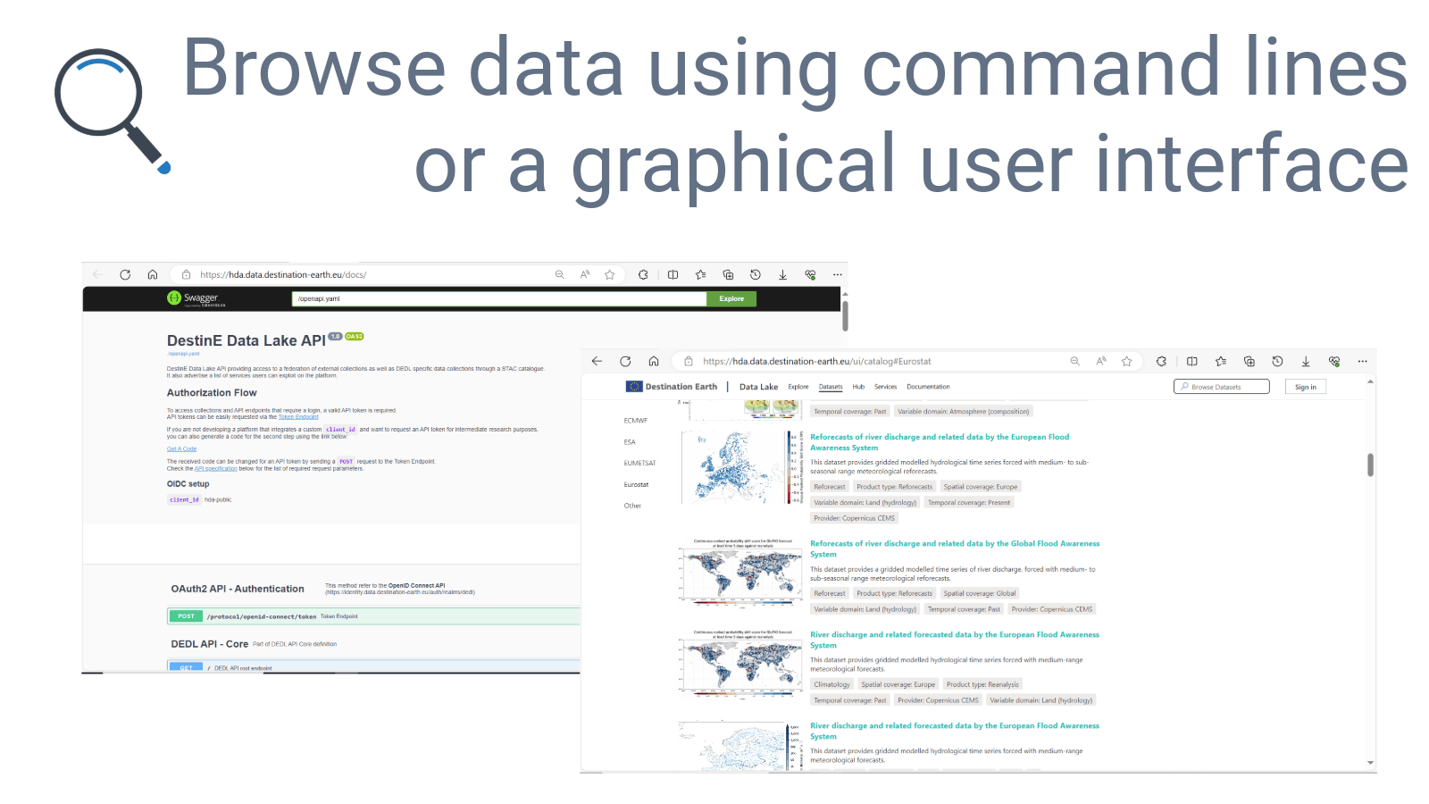
Task: Click the Explore button in Swagger bar
Action: [x=731, y=299]
